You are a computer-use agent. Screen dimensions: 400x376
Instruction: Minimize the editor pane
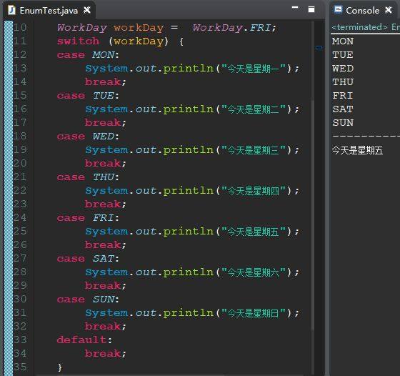click(295, 8)
